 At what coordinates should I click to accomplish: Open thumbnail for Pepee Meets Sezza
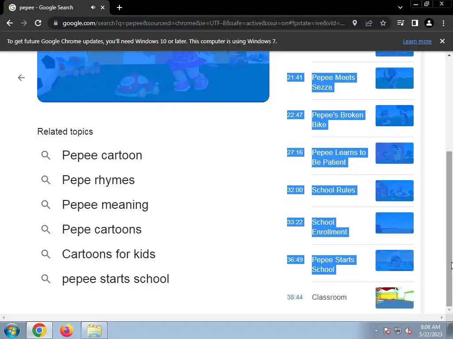pyautogui.click(x=394, y=78)
